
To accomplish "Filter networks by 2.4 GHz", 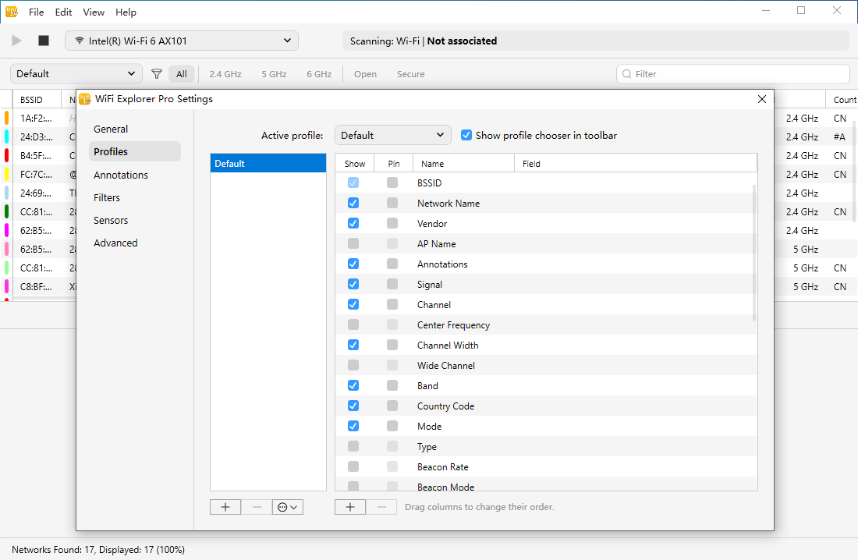I will [225, 74].
